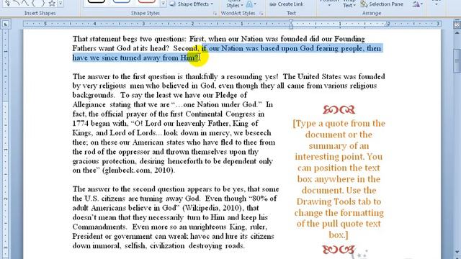Click the horizontal ruler
The image size is (461, 259).
[232, 24]
